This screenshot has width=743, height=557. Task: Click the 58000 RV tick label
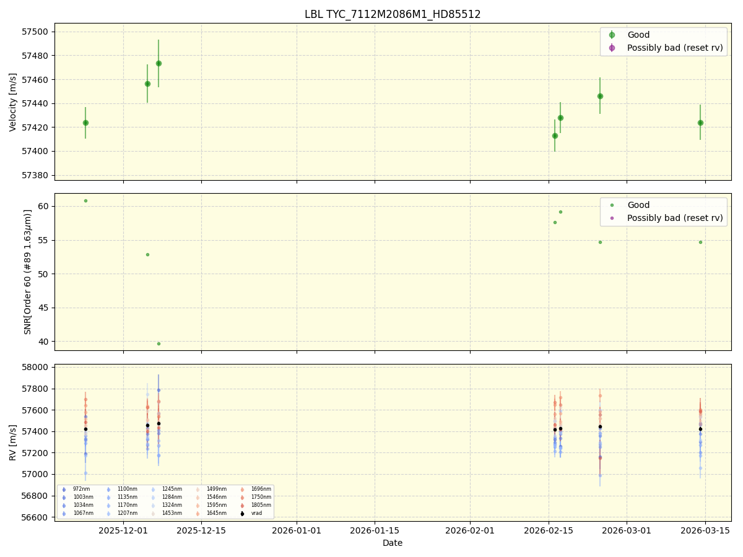pyautogui.click(x=36, y=368)
